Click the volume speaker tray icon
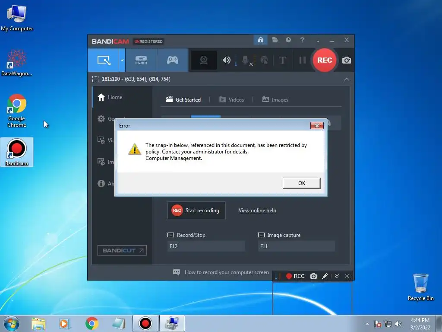442x332 pixels. (398, 324)
